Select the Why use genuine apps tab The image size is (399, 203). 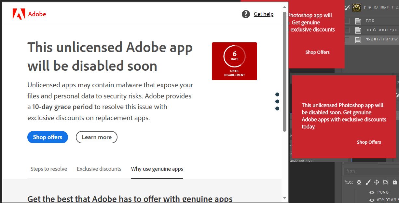(157, 169)
